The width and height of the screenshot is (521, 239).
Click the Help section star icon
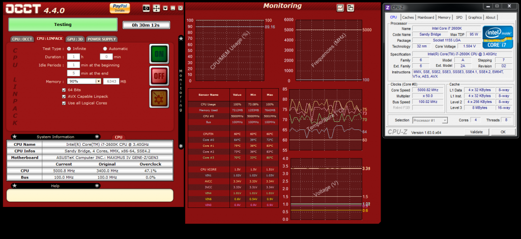pyautogui.click(x=15, y=185)
